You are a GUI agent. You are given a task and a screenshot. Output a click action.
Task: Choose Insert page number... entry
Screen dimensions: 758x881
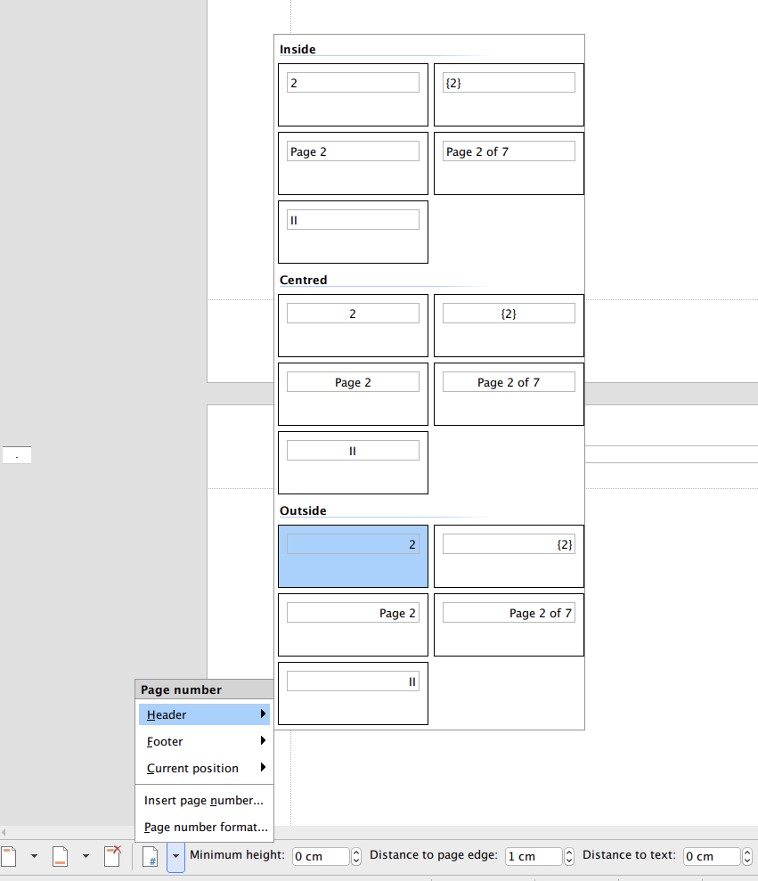(204, 800)
